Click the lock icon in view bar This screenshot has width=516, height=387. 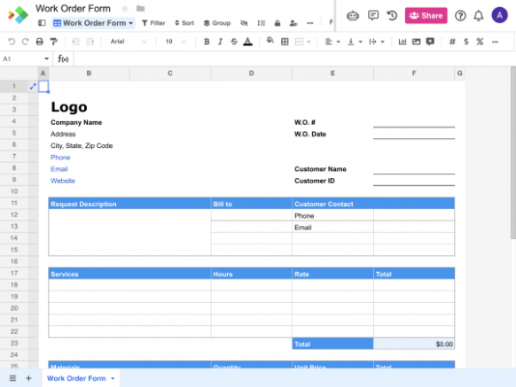(278, 23)
